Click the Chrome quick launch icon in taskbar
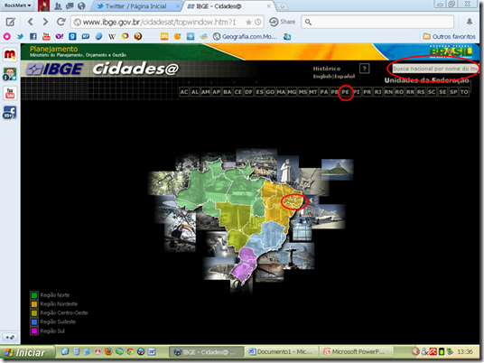Viewport: 484px width, 363px height. (130, 351)
